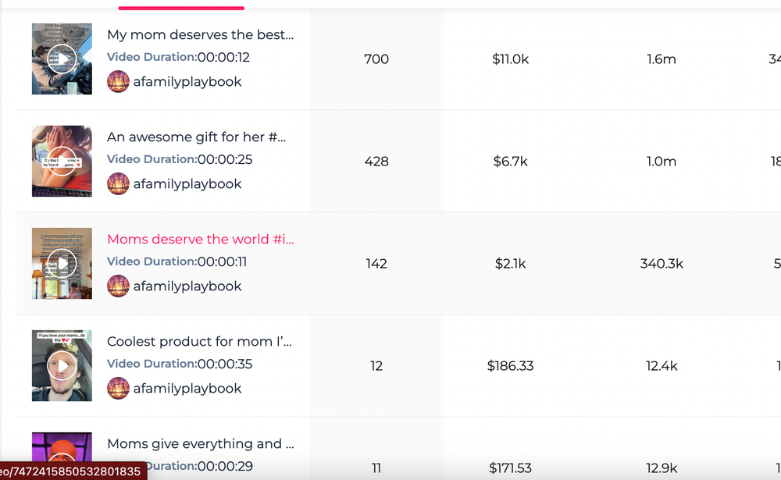Click the $11.0k revenue cell
This screenshot has width=781, height=480.
510,59
